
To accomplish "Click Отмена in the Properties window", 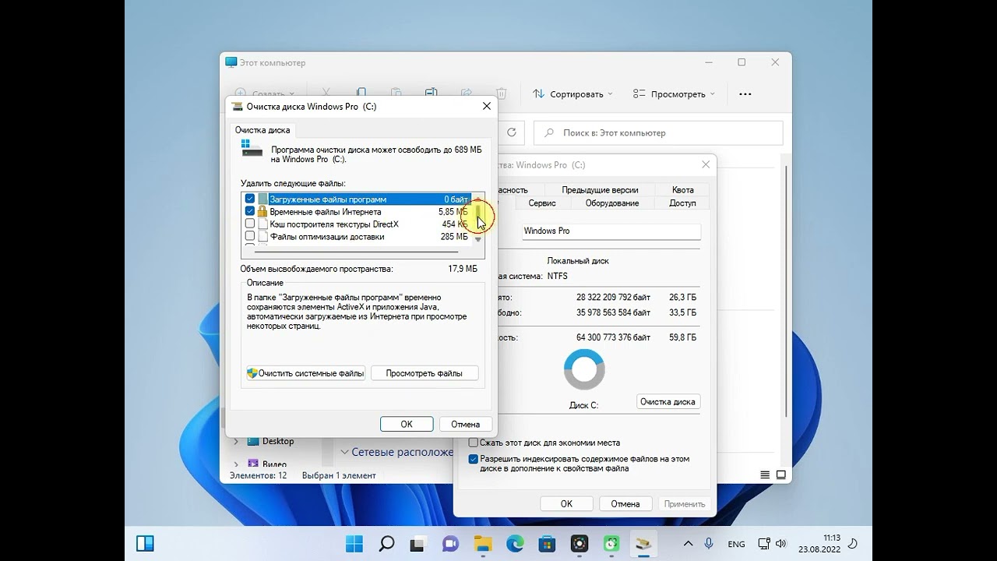I will point(625,503).
